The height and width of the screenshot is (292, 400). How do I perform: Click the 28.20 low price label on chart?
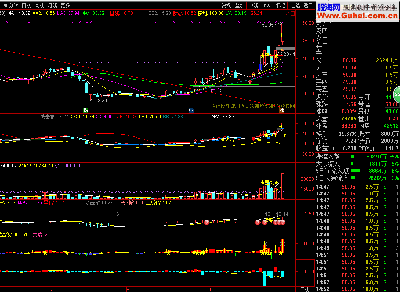[x=101, y=101]
